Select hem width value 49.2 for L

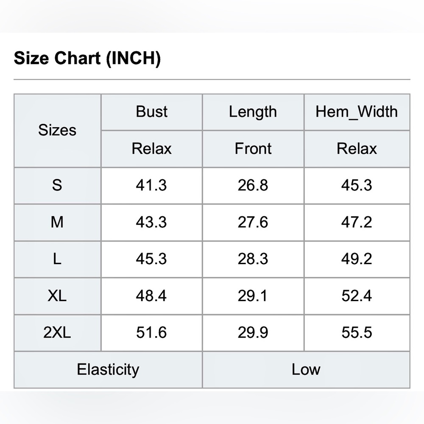(x=357, y=259)
